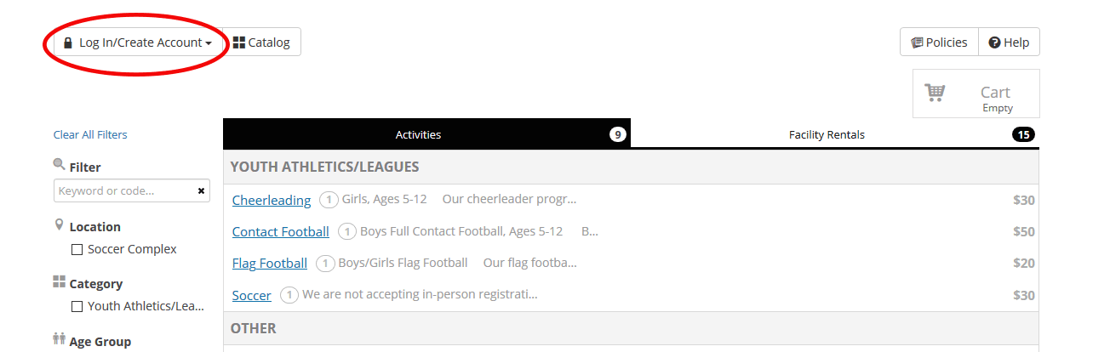Click the Flag Football count badge
The image size is (1110, 352).
(325, 264)
